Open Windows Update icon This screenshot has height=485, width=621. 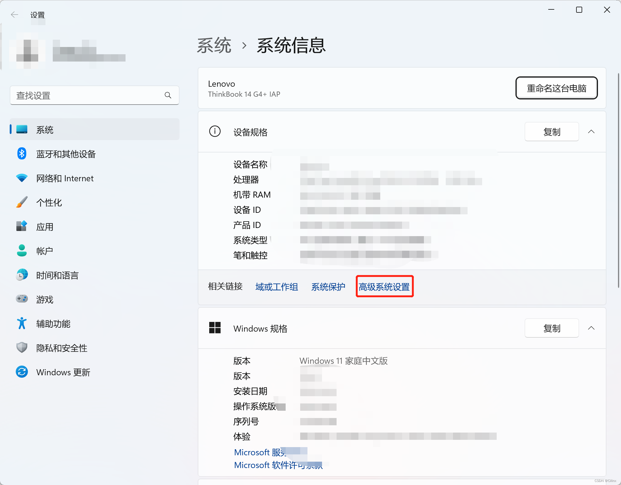22,372
